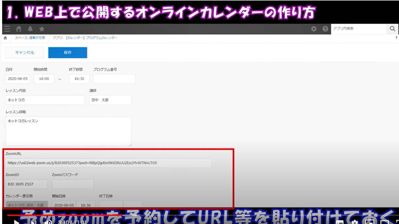Screen dimensions: 399x224
Task: Click the blue 保存 button
Action: [x=67, y=52]
